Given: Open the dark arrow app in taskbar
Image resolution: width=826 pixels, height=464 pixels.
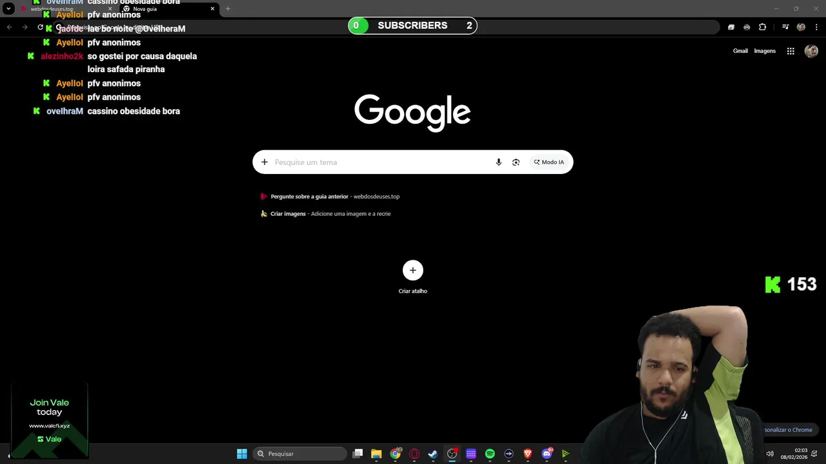Looking at the screenshot, I should coord(509,454).
